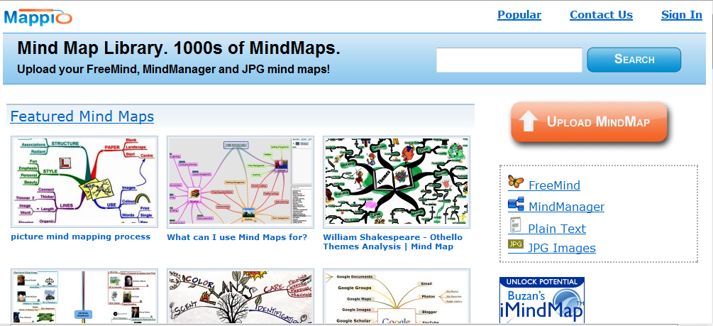713x326 pixels.
Task: Go to Sign In
Action: [x=682, y=15]
